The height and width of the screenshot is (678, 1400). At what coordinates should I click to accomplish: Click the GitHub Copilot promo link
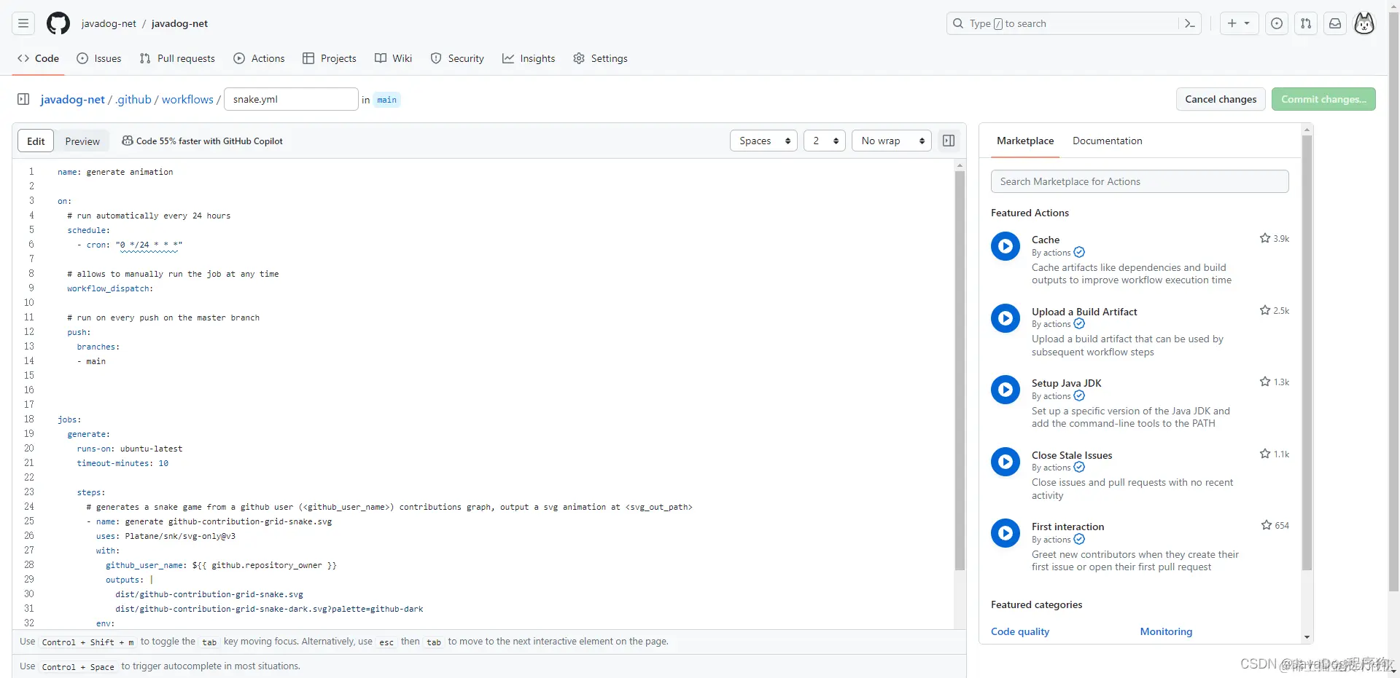[202, 141]
